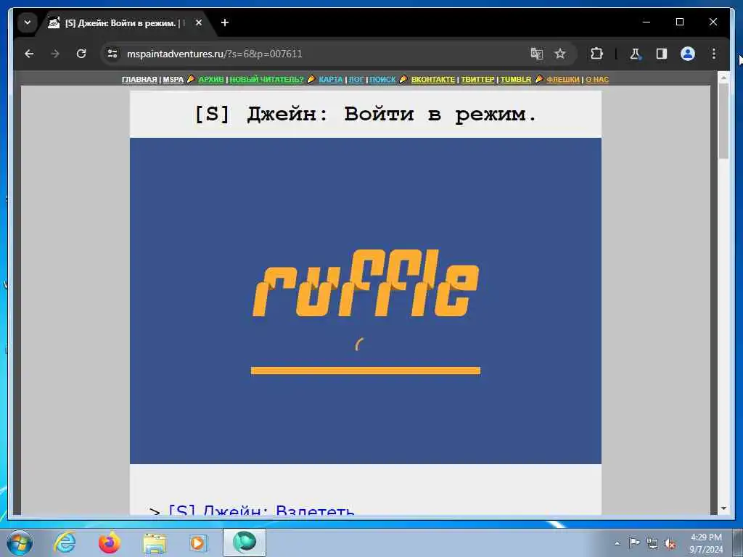Open the КАРТА link
The width and height of the screenshot is (743, 557).
330,80
